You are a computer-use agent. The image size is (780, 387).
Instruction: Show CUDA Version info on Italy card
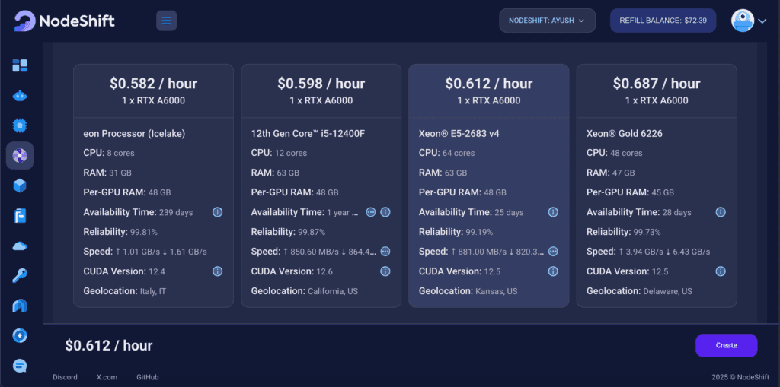217,271
